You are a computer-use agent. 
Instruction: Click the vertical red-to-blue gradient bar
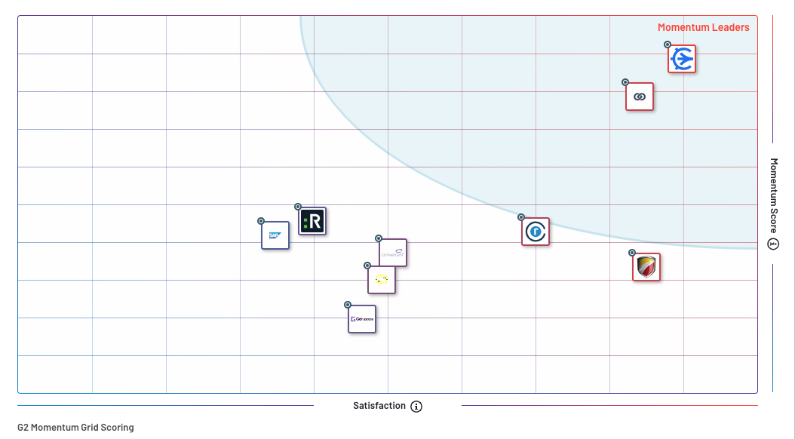[772, 91]
